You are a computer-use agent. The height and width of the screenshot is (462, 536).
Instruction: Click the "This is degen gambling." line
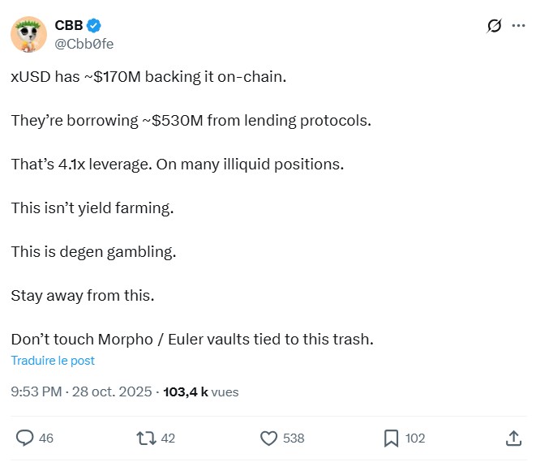click(93, 252)
